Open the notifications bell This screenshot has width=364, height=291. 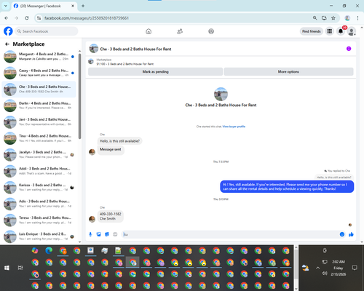point(341,31)
